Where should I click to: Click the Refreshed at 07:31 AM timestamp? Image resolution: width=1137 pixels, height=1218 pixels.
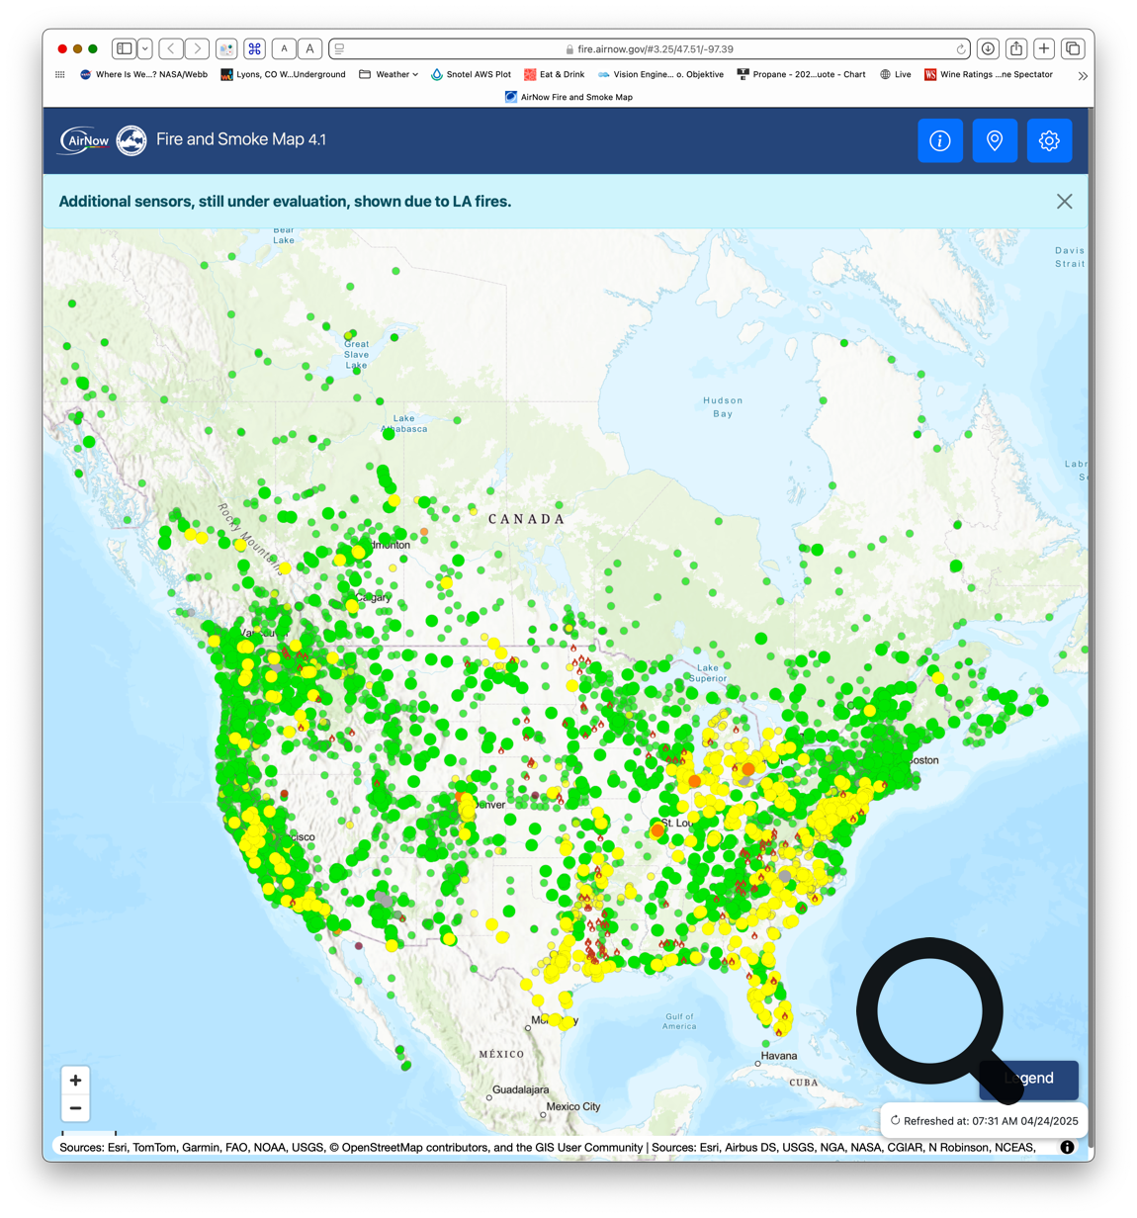[x=984, y=1121]
